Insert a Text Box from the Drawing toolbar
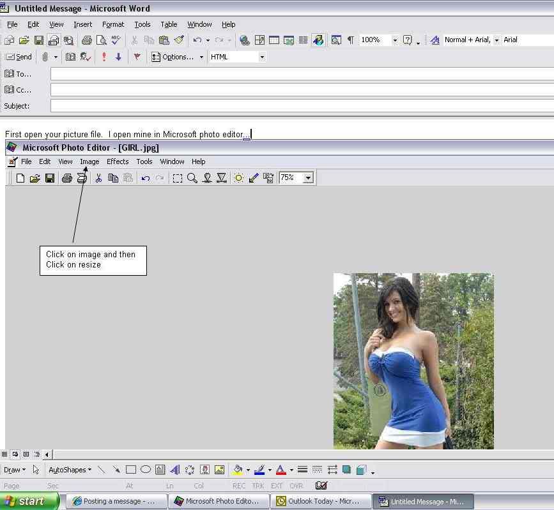554x510 pixels. coord(160,470)
